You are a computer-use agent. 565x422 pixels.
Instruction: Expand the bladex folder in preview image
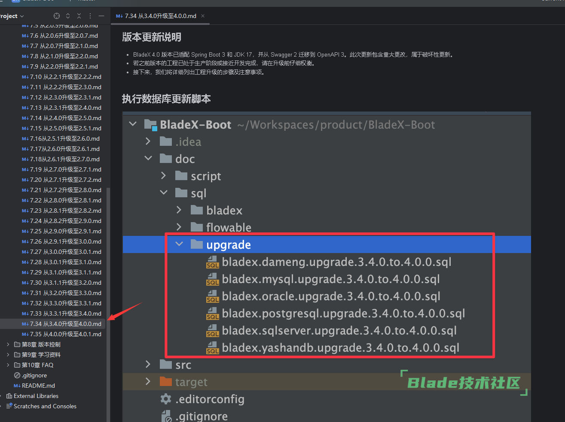pos(179,210)
